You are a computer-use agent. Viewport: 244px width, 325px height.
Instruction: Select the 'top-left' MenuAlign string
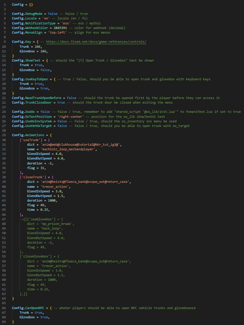pyautogui.click(x=57, y=32)
